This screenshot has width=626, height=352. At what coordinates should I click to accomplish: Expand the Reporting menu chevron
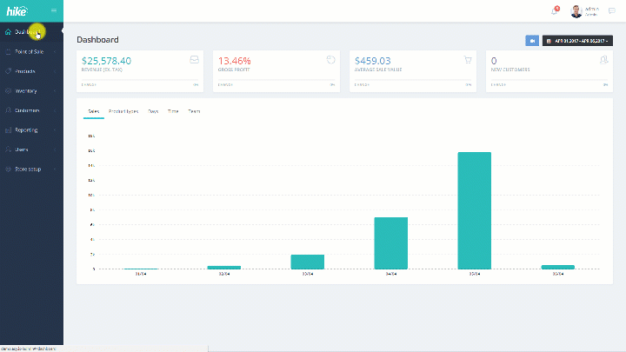pos(55,130)
